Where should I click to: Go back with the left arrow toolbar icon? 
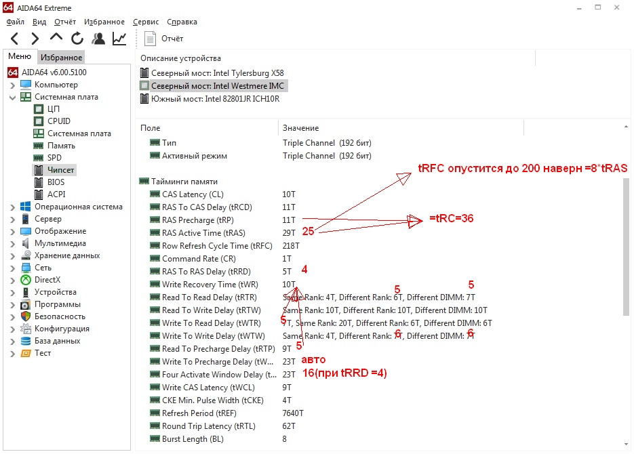14,39
